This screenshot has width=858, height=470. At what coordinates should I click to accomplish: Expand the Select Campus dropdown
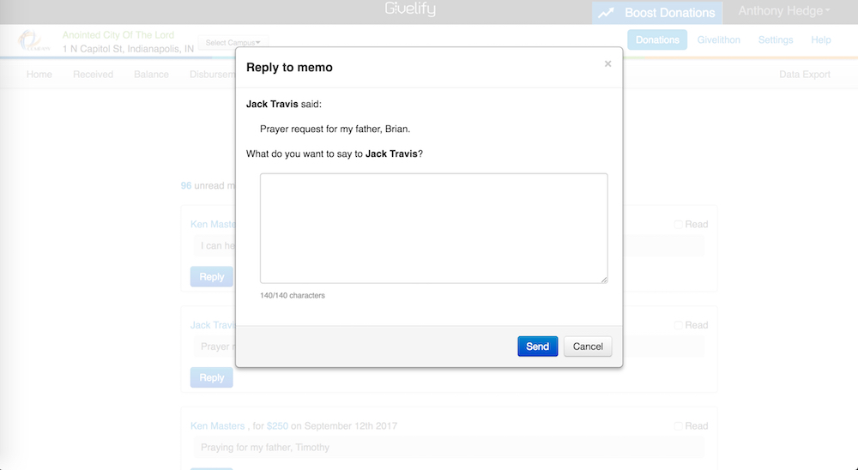[233, 43]
